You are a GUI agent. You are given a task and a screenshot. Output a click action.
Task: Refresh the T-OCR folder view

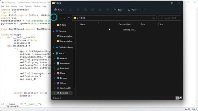coord(153,18)
